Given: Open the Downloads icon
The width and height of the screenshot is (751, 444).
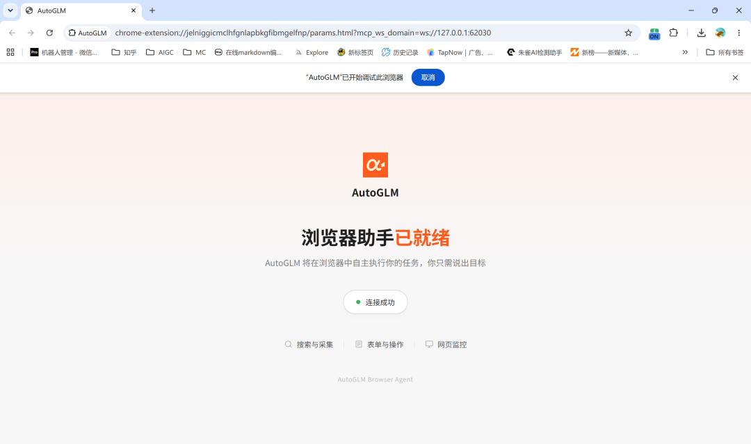Looking at the screenshot, I should coord(701,33).
